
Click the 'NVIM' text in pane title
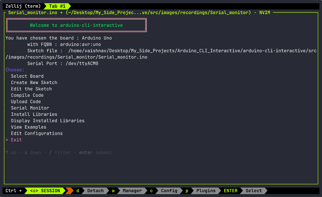(265, 13)
